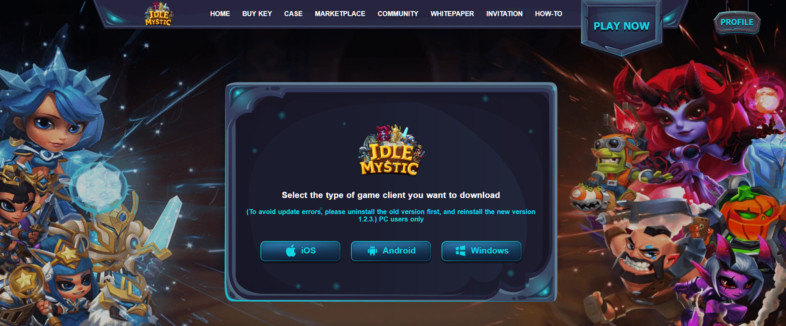View the Whitepaper link
Viewport: 786px width, 326px height.
click(452, 14)
